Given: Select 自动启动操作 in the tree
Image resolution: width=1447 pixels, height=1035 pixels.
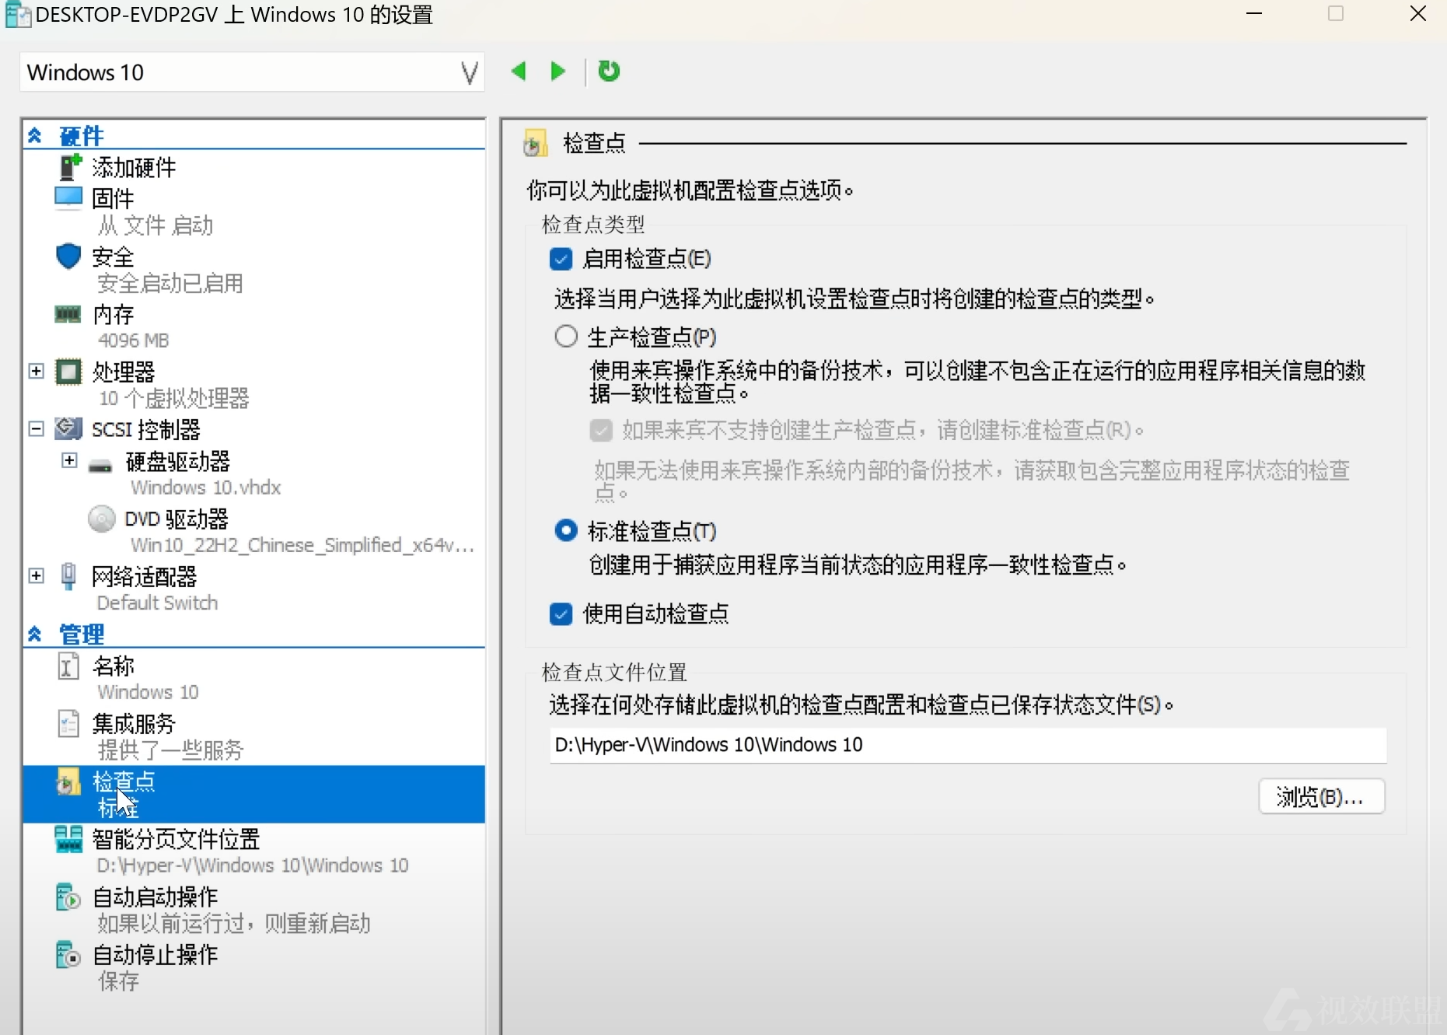Looking at the screenshot, I should click(155, 897).
